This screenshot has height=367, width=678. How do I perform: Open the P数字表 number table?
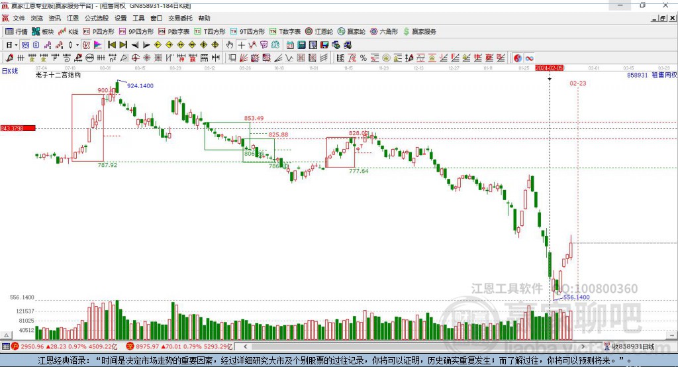click(x=174, y=32)
